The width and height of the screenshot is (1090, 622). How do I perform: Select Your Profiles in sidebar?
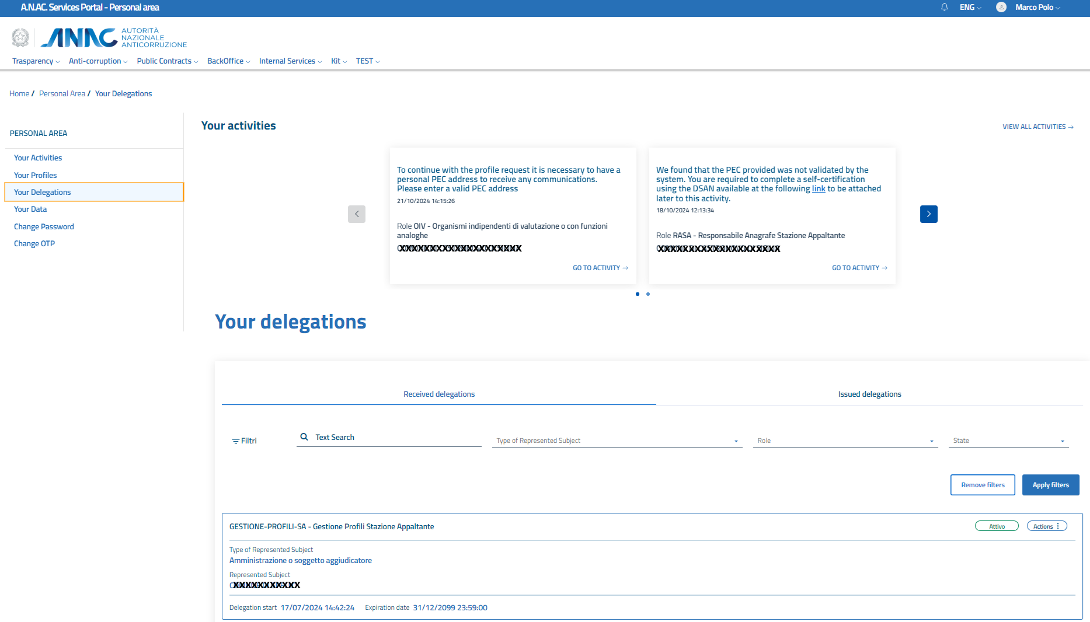coord(36,175)
